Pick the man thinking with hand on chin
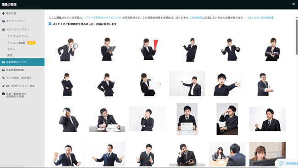Viewport: 298px width, 168px height. (x=147, y=119)
